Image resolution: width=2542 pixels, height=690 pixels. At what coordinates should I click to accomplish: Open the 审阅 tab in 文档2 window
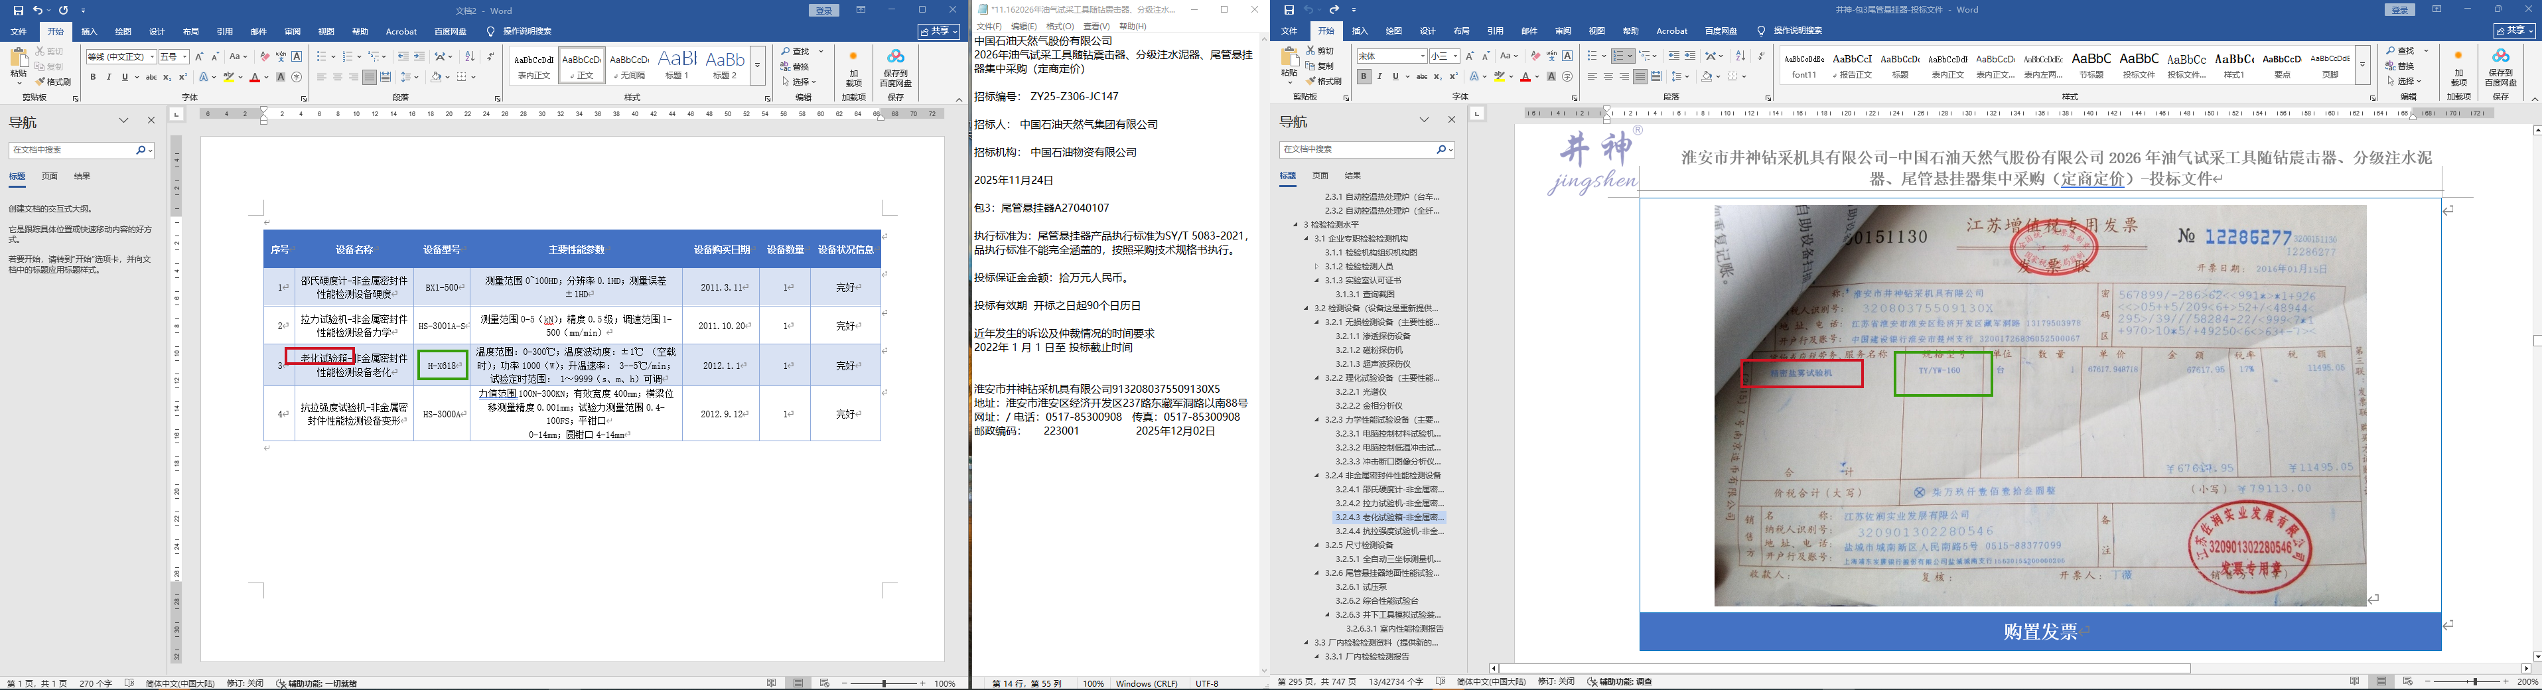tap(292, 32)
